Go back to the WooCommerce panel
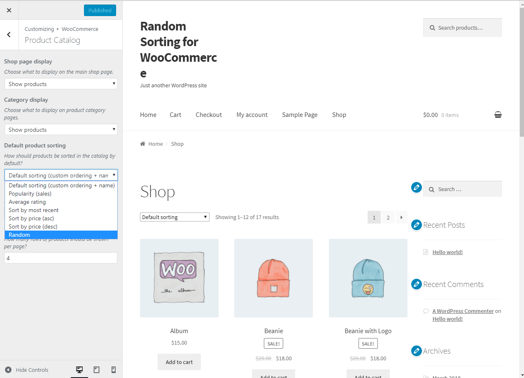This screenshot has height=378, width=524. (9, 35)
